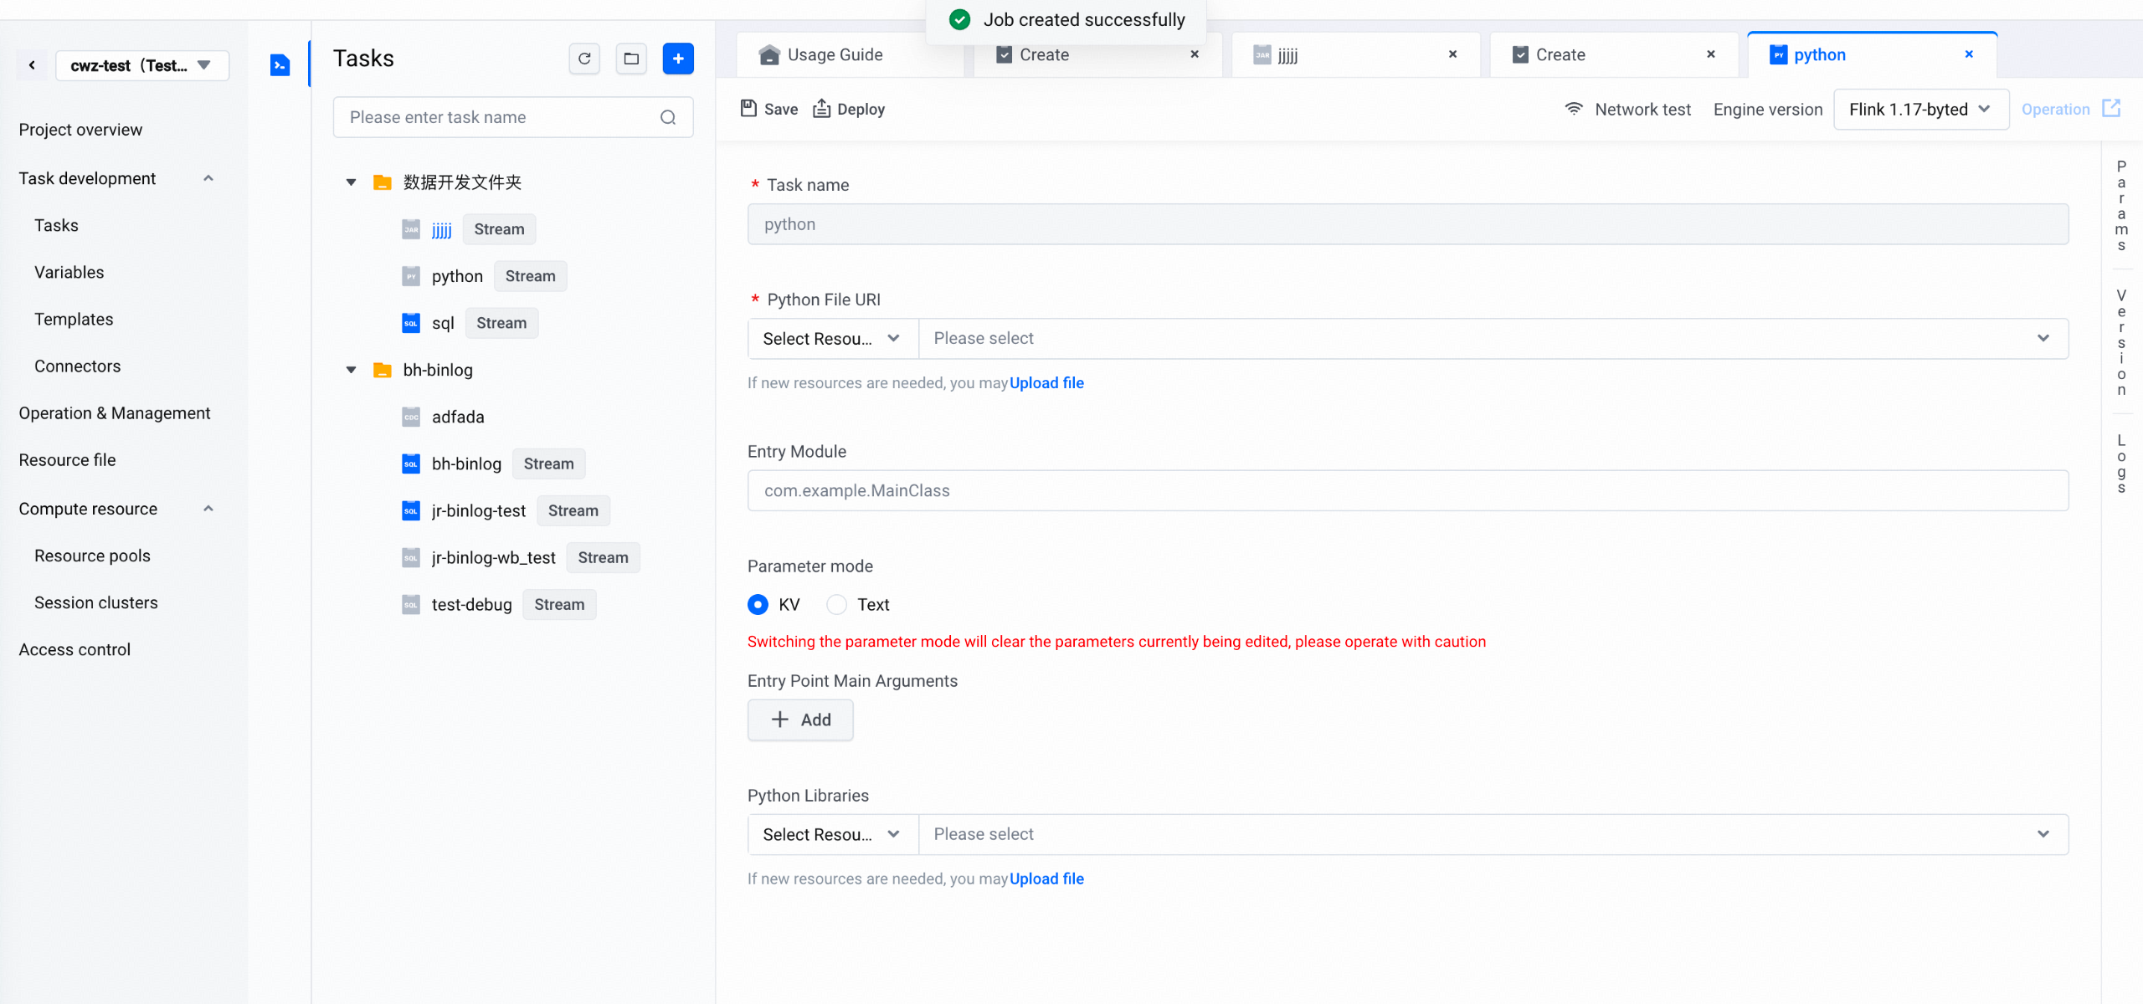The width and height of the screenshot is (2143, 1004).
Task: Open the Logs side panel
Action: tap(2121, 464)
